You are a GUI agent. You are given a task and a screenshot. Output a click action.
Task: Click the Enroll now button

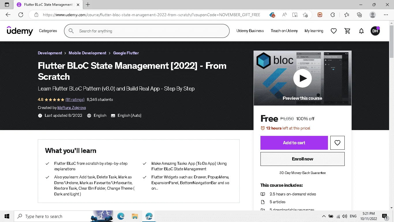[303, 159]
